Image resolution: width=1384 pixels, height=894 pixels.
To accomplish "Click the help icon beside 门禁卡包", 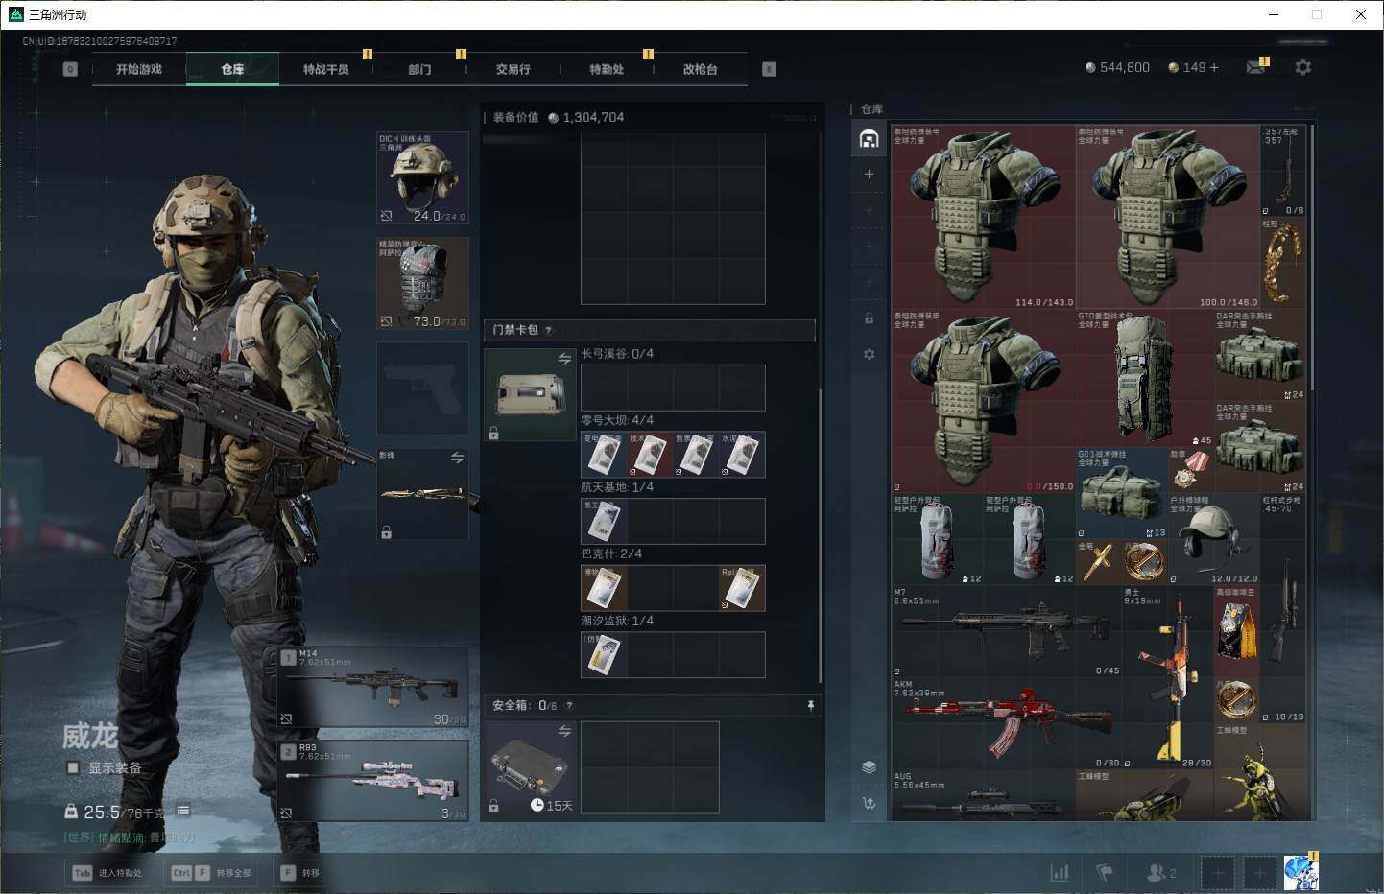I will pos(549,330).
